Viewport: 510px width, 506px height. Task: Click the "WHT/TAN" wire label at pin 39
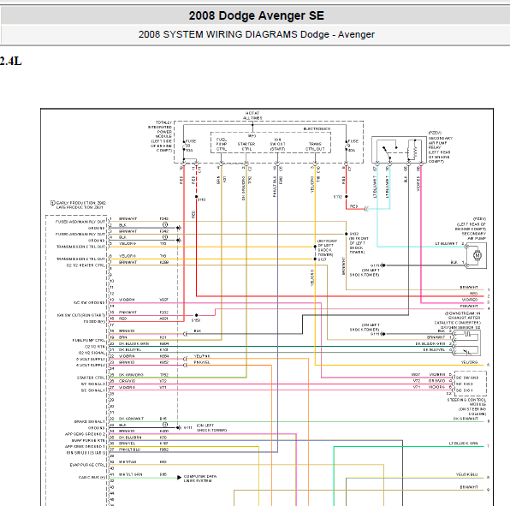click(x=127, y=461)
